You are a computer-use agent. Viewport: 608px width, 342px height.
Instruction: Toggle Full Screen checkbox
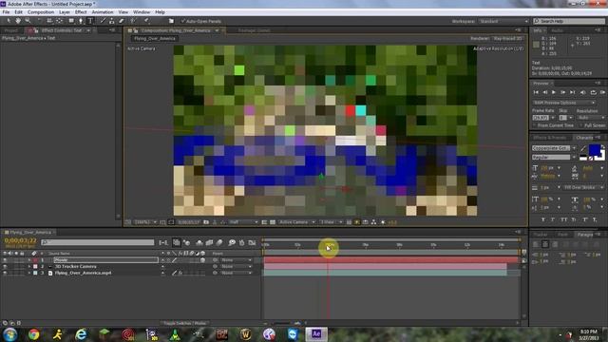pyautogui.click(x=580, y=125)
